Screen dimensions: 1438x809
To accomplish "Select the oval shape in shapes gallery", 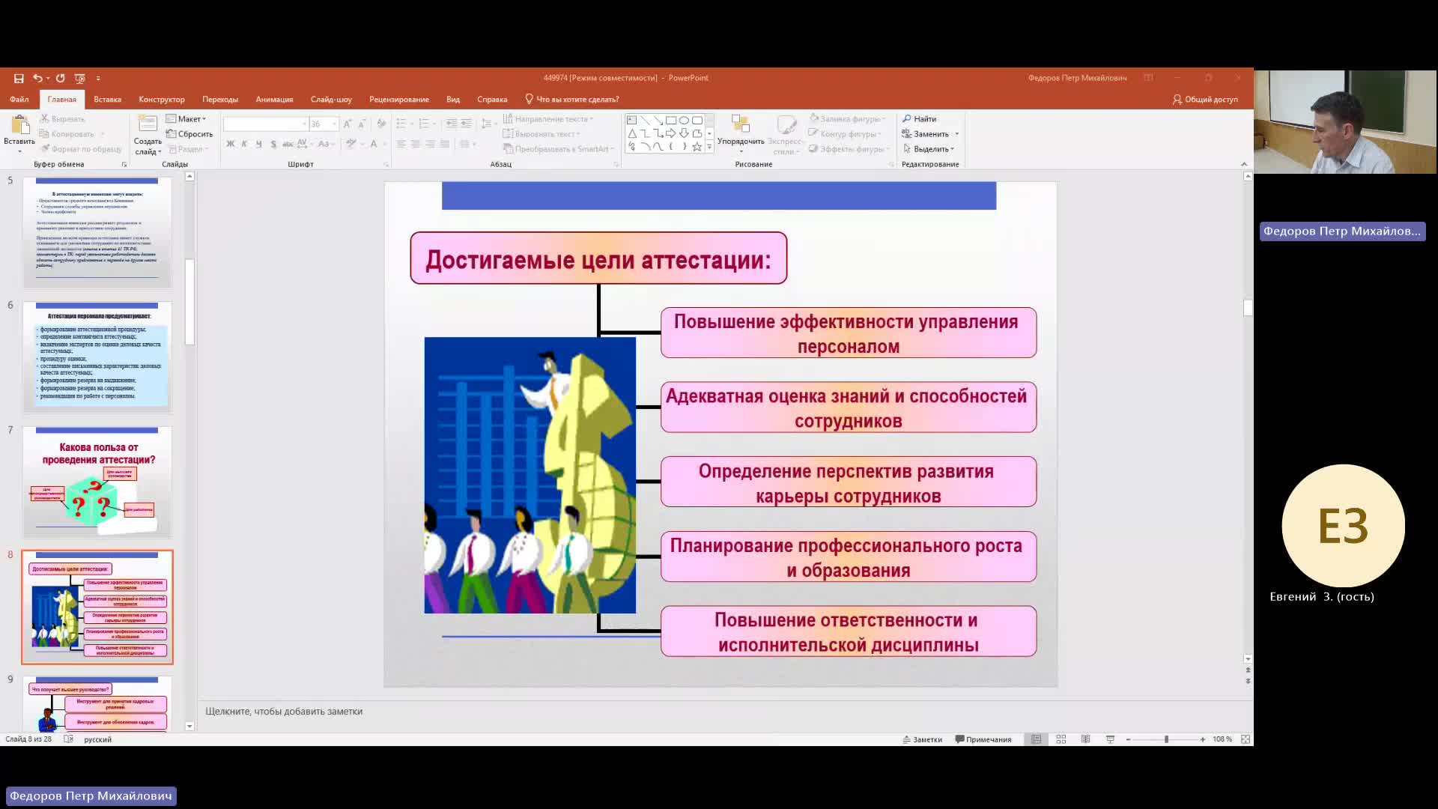I will (684, 120).
